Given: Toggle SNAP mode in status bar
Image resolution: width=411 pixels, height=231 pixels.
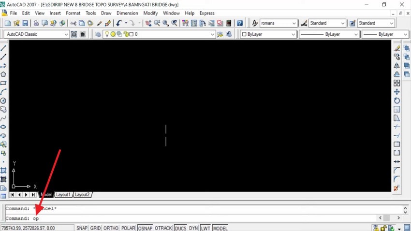Looking at the screenshot, I should coord(82,228).
